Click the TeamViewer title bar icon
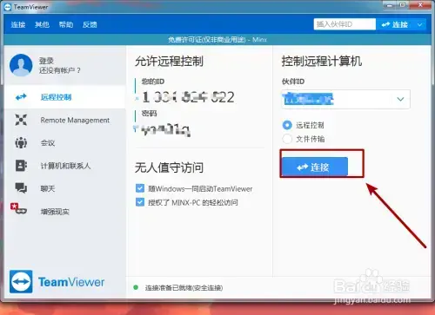The image size is (435, 315). [8, 7]
